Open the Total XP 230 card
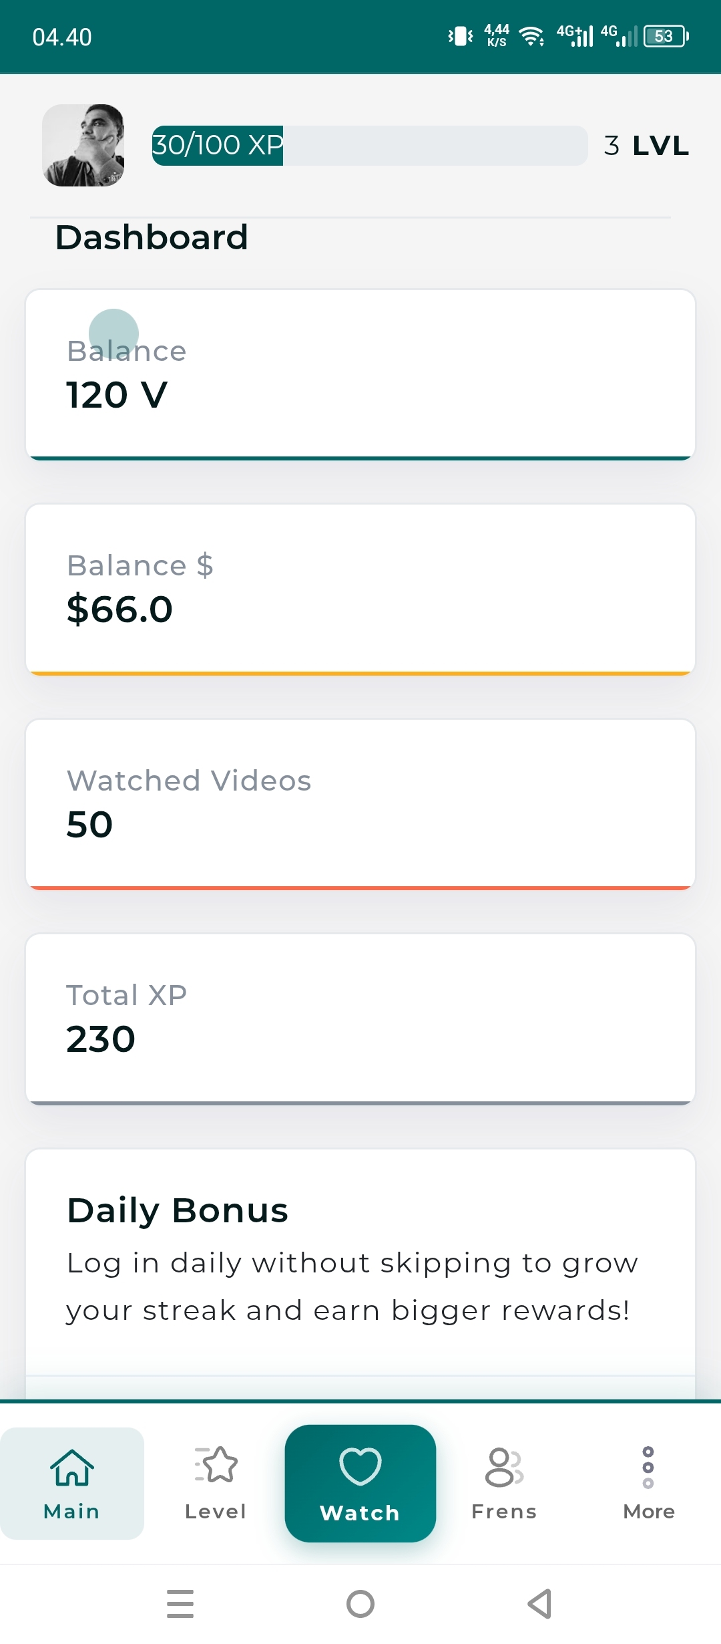 [x=360, y=1018]
